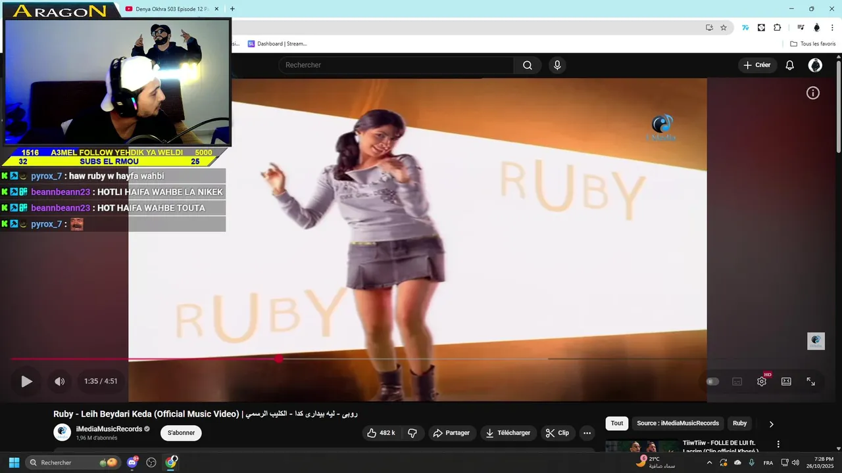The height and width of the screenshot is (473, 842).
Task: Start voice search with the microphone icon
Action: point(557,65)
